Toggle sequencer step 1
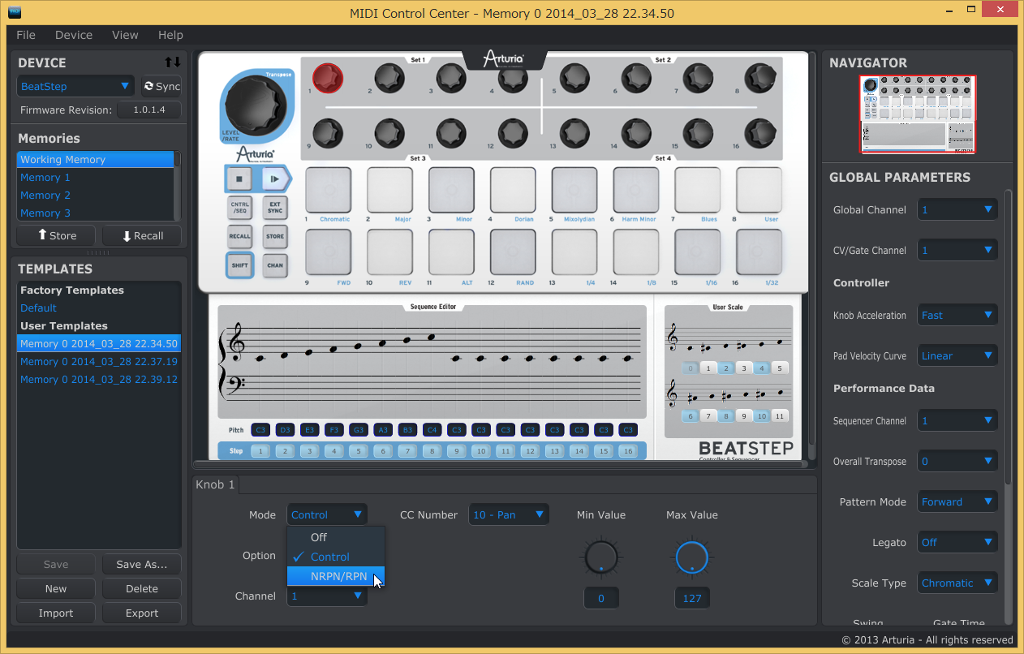1024x654 pixels. tap(260, 451)
